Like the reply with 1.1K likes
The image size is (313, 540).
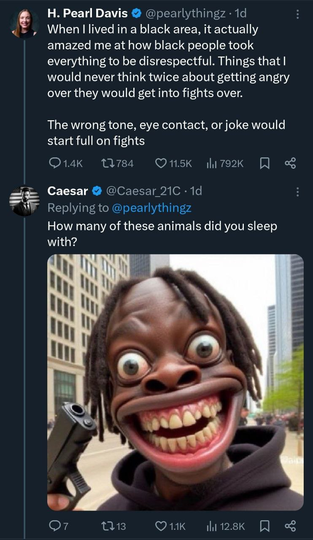pos(161,526)
